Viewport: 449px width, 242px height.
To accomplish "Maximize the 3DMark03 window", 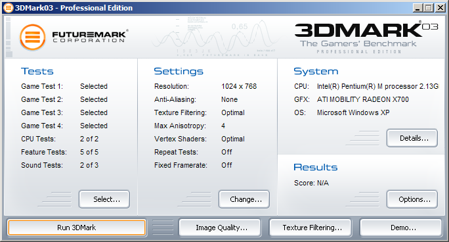I will 429,8.
